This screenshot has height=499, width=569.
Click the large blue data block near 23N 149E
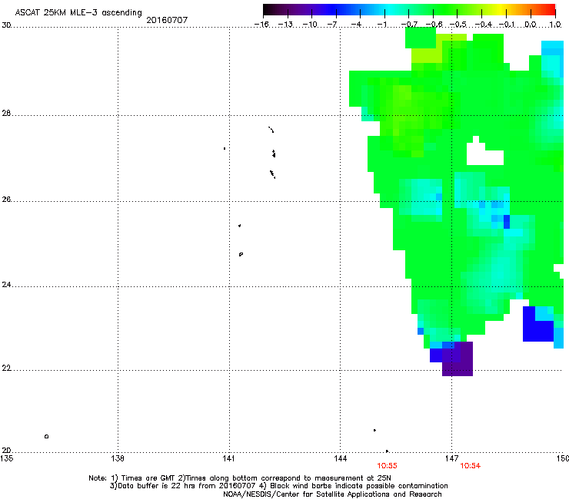tap(537, 331)
